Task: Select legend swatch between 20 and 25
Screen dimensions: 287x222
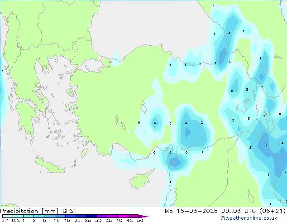Action: (81, 216)
